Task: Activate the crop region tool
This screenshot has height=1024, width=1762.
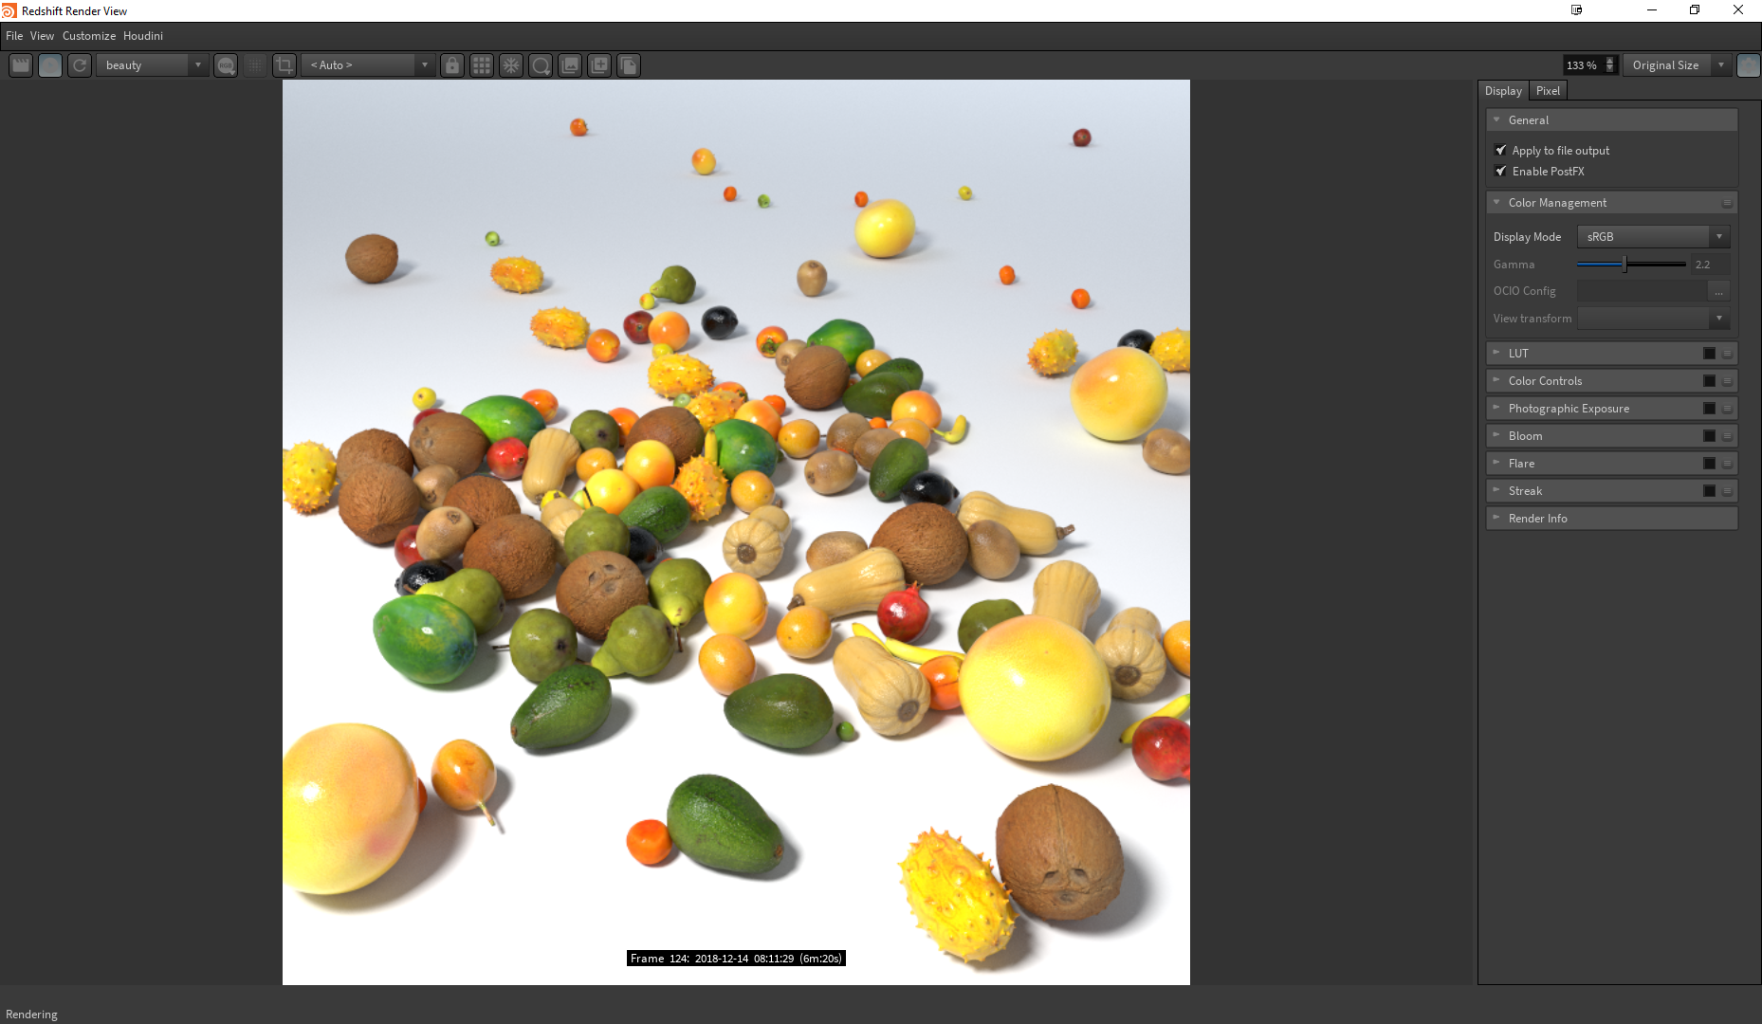Action: tap(284, 65)
